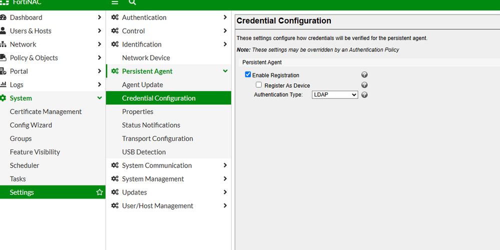Viewport: 500px width, 250px height.
Task: Toggle the hamburger menu icon
Action: 115,2
